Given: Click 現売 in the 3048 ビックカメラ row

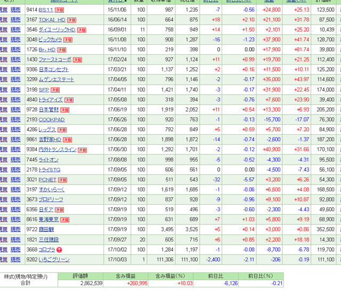Looking at the screenshot, I should [x=15, y=39].
